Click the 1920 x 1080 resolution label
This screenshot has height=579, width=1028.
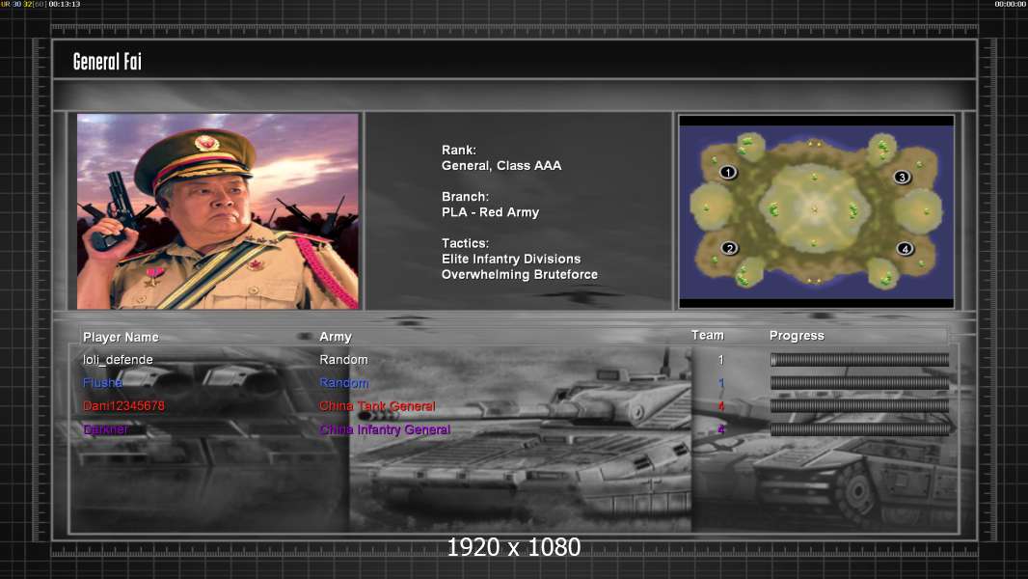tap(513, 547)
